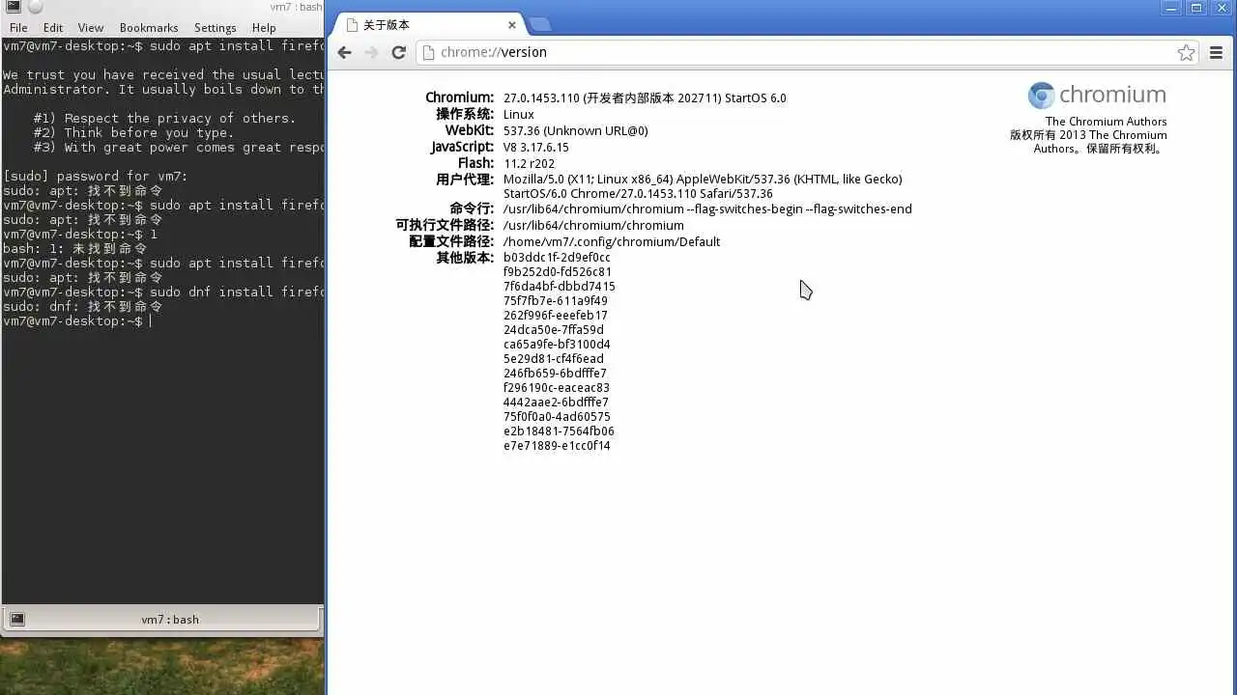This screenshot has height=695, width=1237.
Task: Close the Chromium window
Action: tap(1221, 8)
